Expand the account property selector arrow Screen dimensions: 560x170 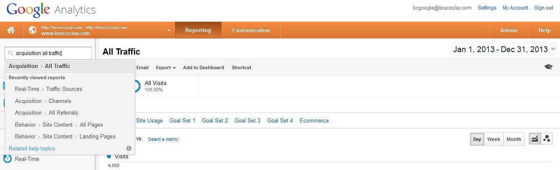click(x=169, y=30)
